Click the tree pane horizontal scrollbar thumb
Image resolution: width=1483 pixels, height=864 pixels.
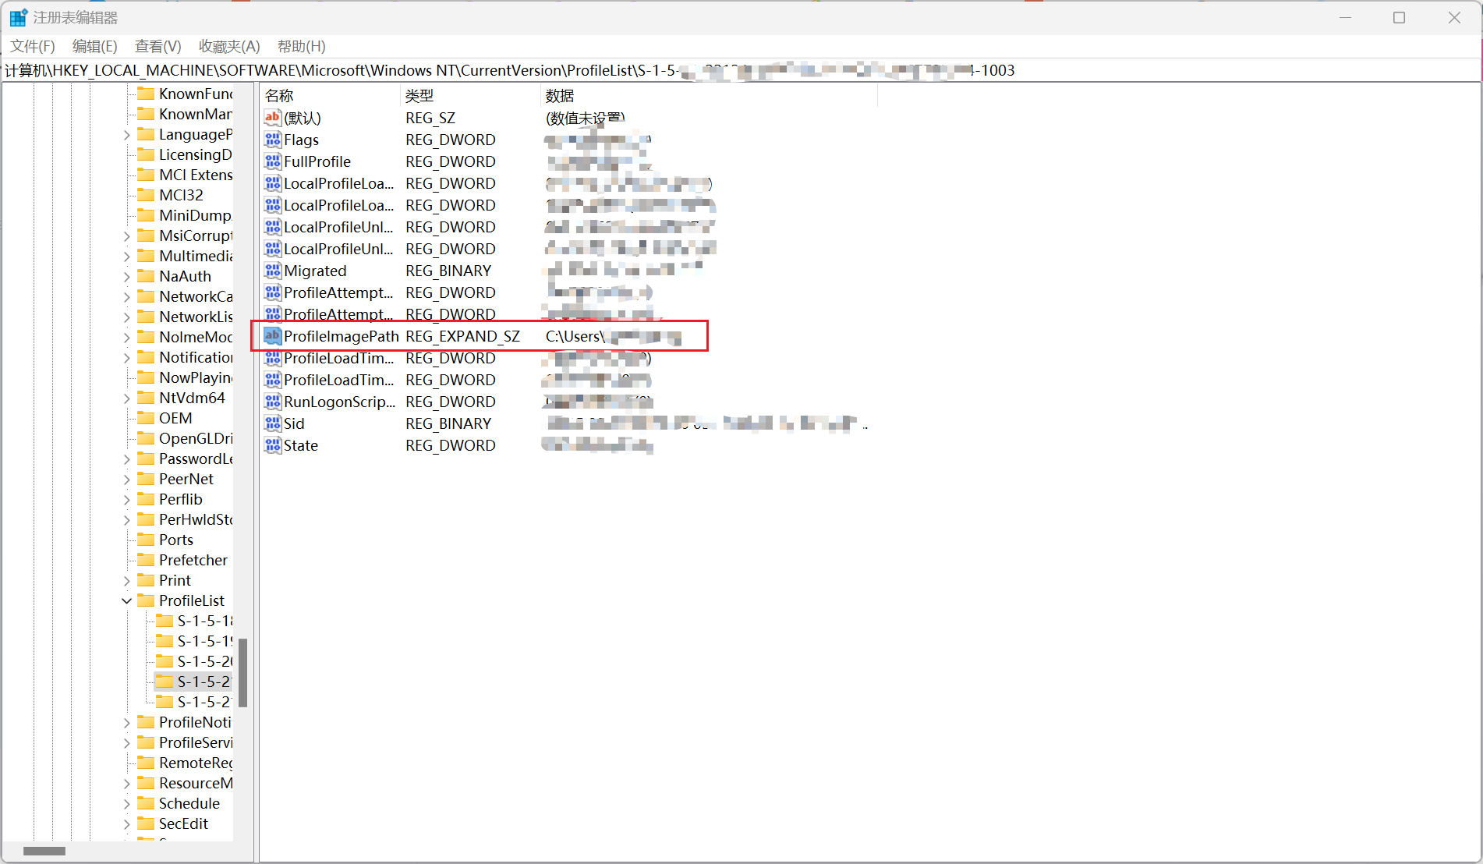pos(44,851)
